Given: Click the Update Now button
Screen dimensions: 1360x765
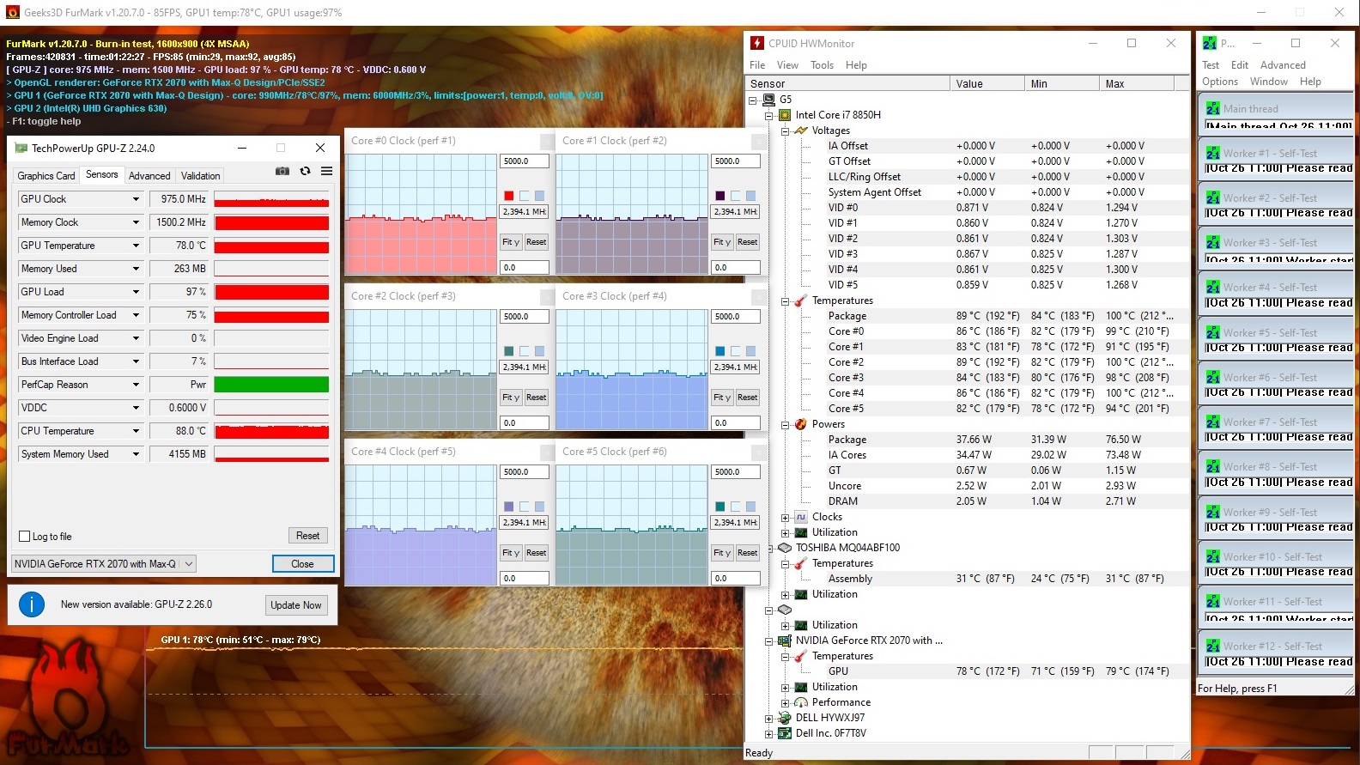Looking at the screenshot, I should 296,605.
